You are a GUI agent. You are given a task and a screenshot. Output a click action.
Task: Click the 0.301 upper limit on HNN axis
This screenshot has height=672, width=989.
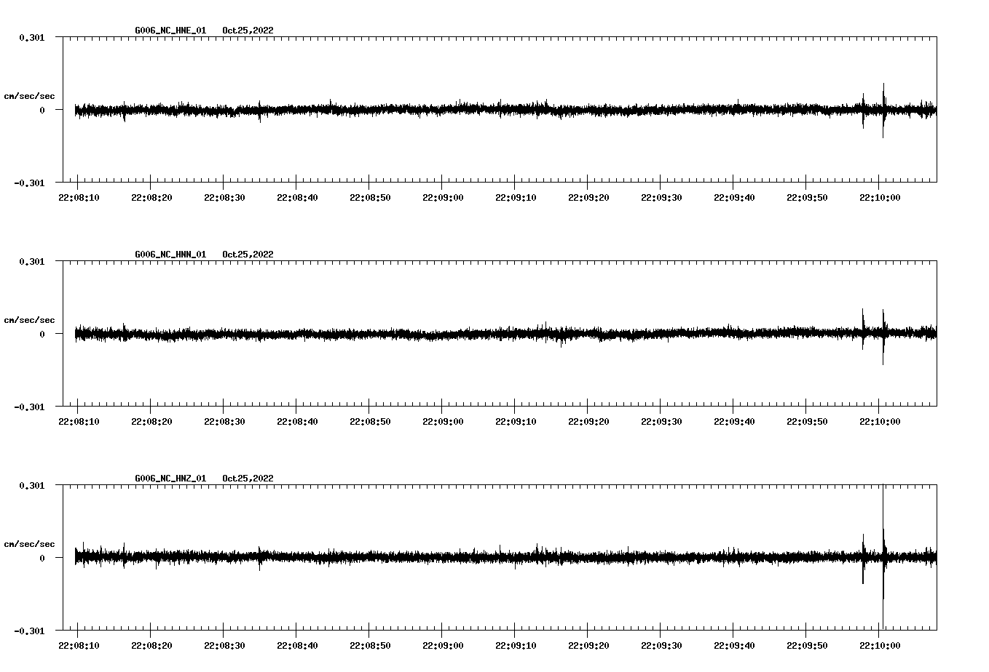pos(32,261)
